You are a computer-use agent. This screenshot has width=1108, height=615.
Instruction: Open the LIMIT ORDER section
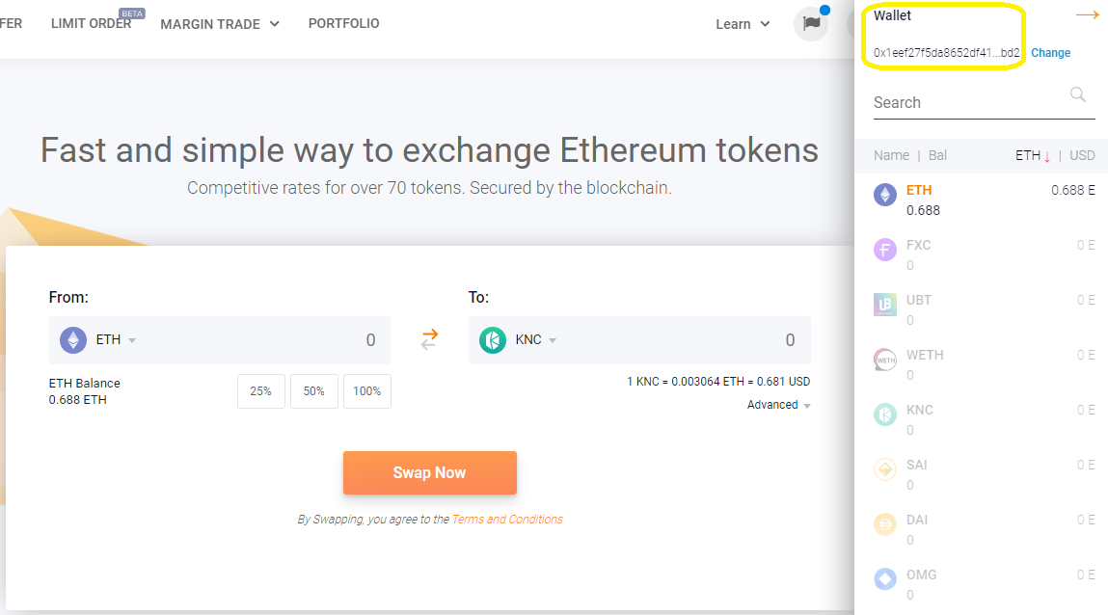(x=93, y=24)
